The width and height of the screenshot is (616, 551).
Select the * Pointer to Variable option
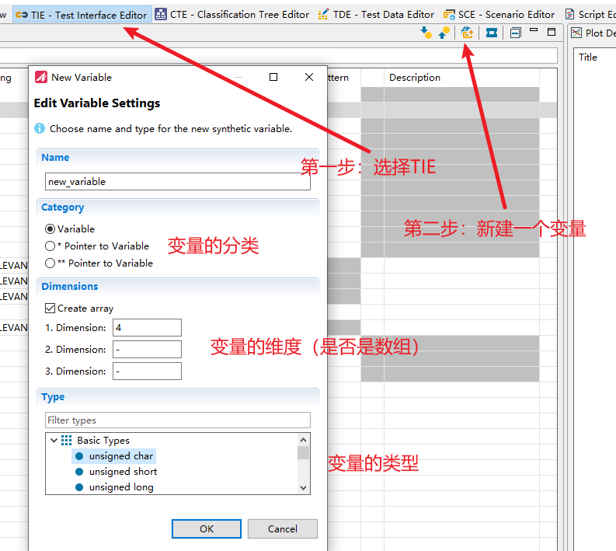tap(50, 246)
